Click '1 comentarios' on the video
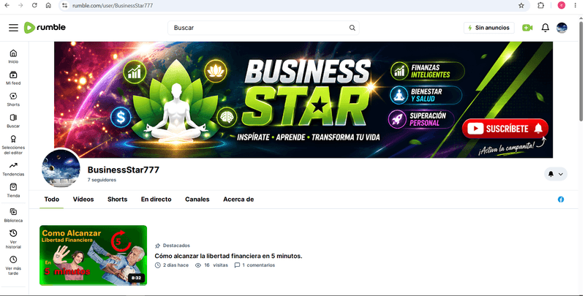Image resolution: width=585 pixels, height=296 pixels. click(254, 265)
